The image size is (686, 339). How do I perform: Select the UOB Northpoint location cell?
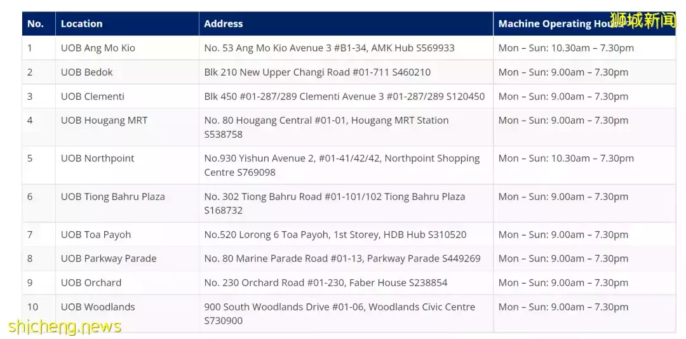pos(127,165)
